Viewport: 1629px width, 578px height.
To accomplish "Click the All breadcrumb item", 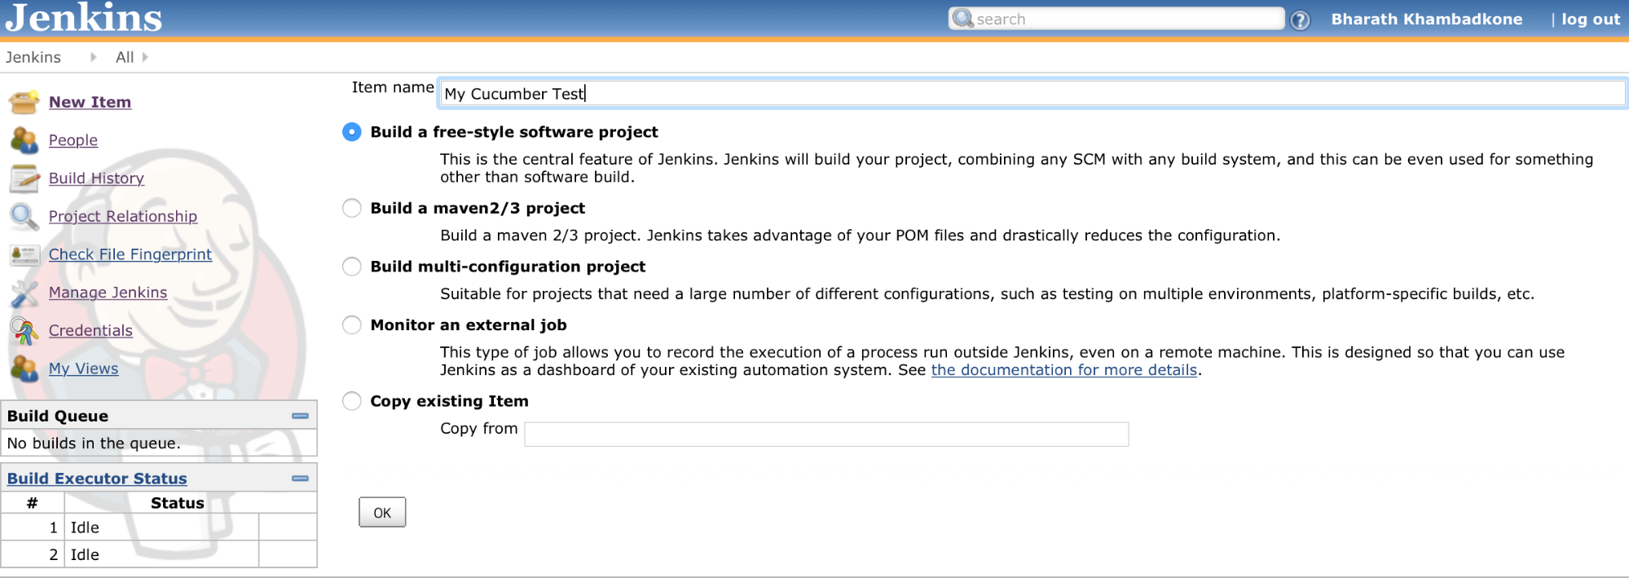I will pos(125,57).
